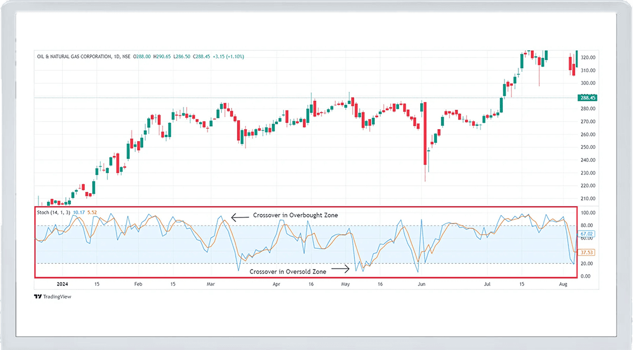
Task: Click the arrow pointing to overbought crossover
Action: [240, 215]
